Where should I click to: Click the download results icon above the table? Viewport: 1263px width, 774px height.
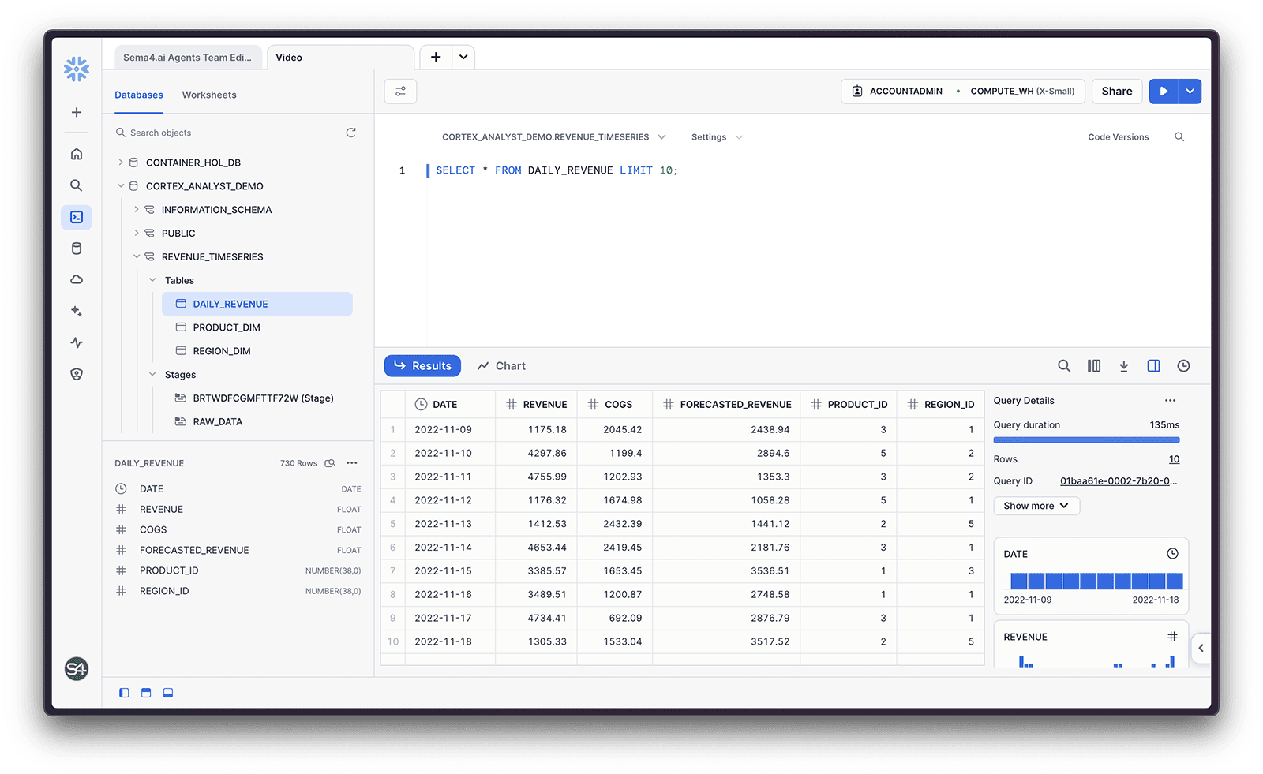tap(1123, 365)
